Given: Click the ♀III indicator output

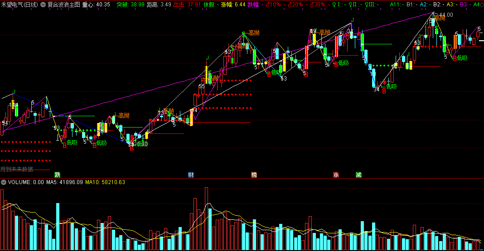Looking at the screenshot, I should coord(372,5).
